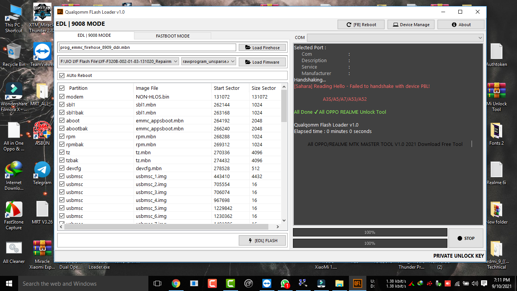The width and height of the screenshot is (517, 291).
Task: Click firehose file path field
Action: 147,47
